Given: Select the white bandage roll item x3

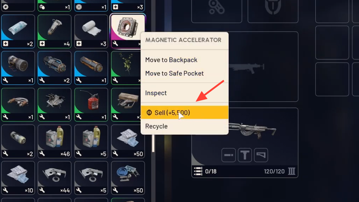Looking at the screenshot, I should tap(91, 31).
